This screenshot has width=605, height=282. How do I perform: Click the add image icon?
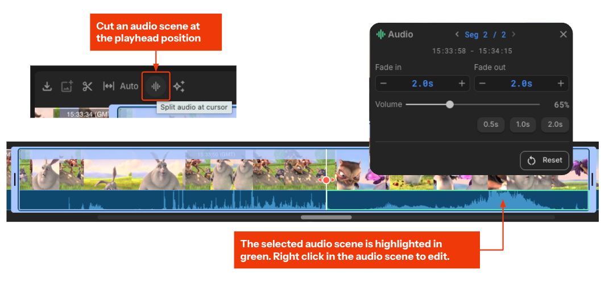click(x=67, y=86)
